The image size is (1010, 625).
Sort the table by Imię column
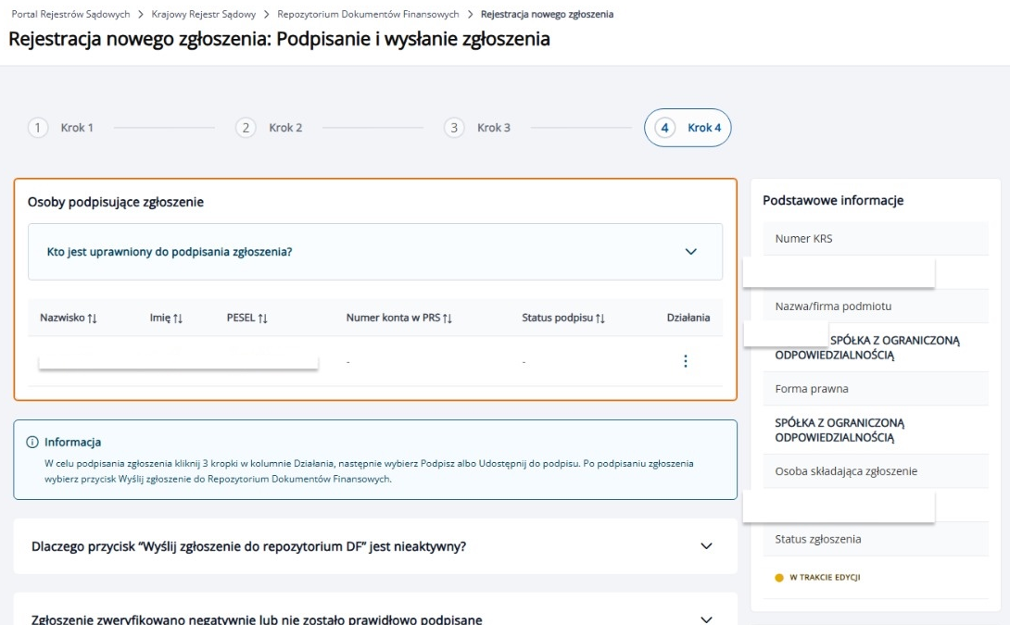tap(166, 318)
